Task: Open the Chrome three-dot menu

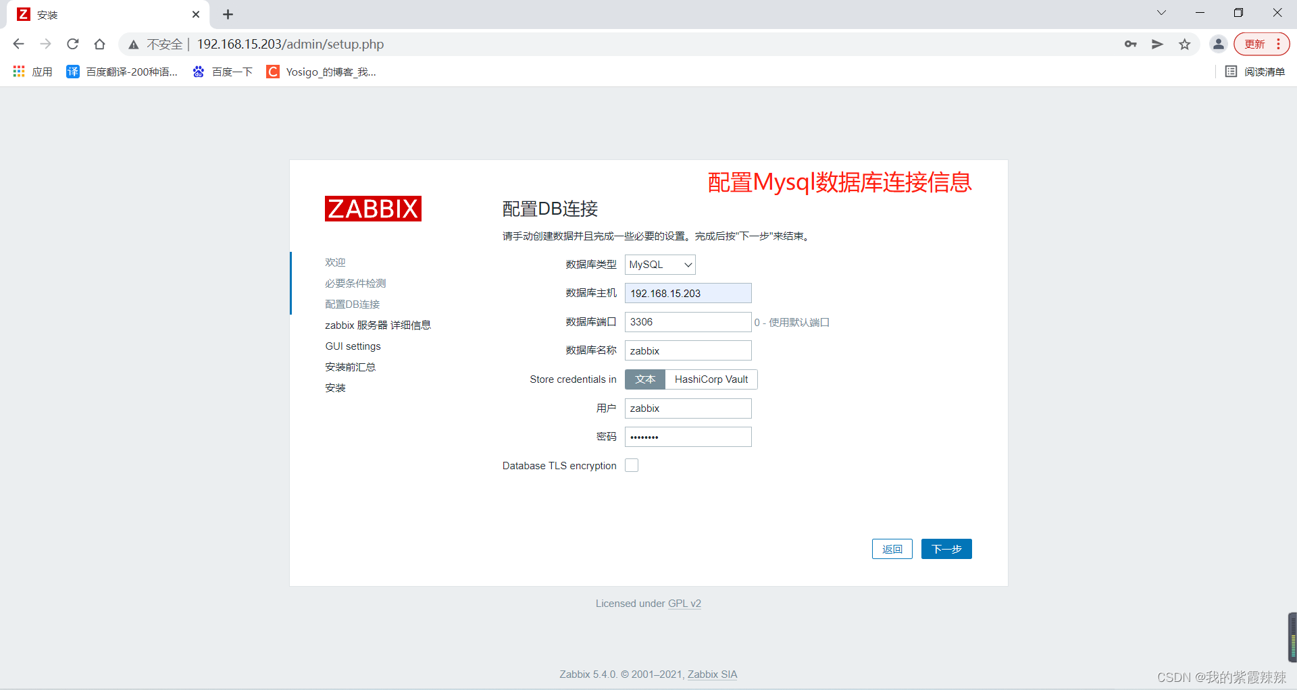Action: 1279,44
